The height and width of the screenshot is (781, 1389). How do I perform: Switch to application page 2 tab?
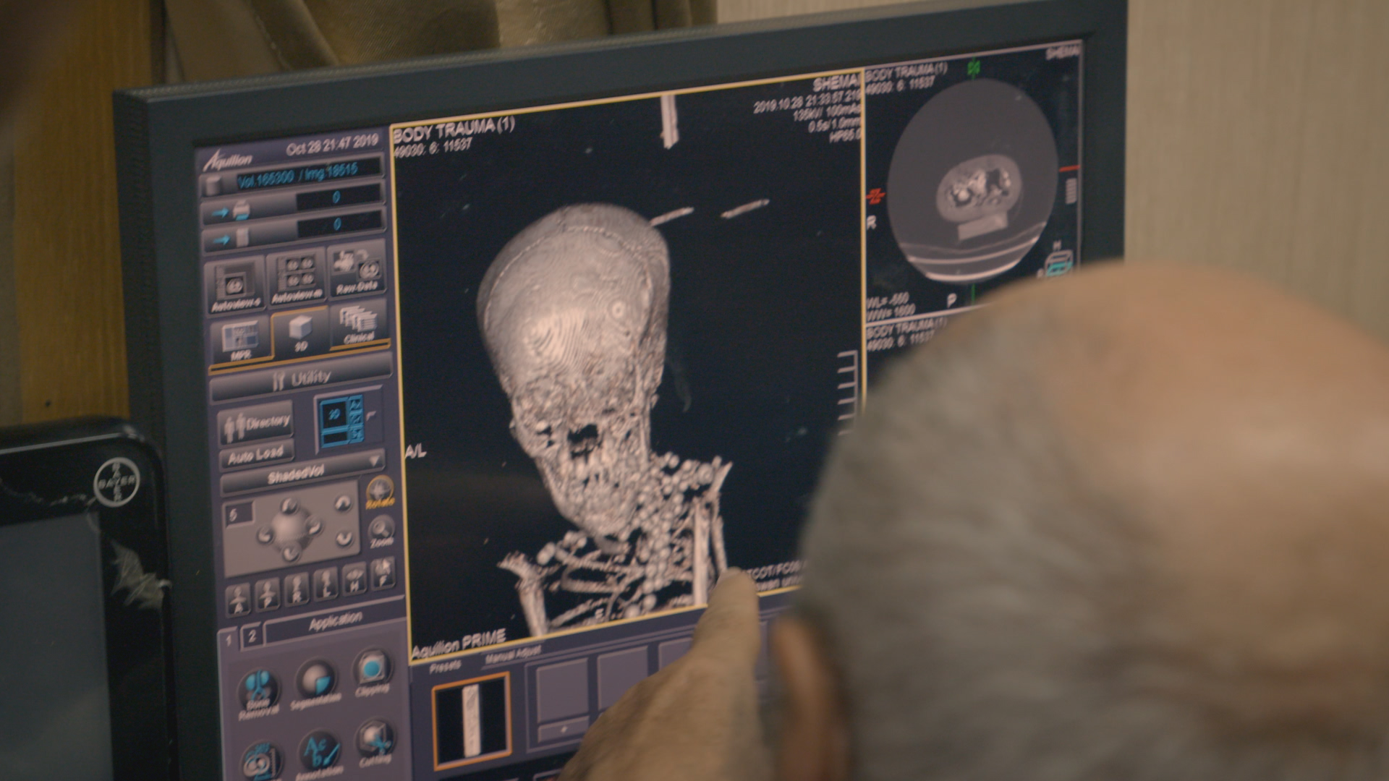[252, 636]
